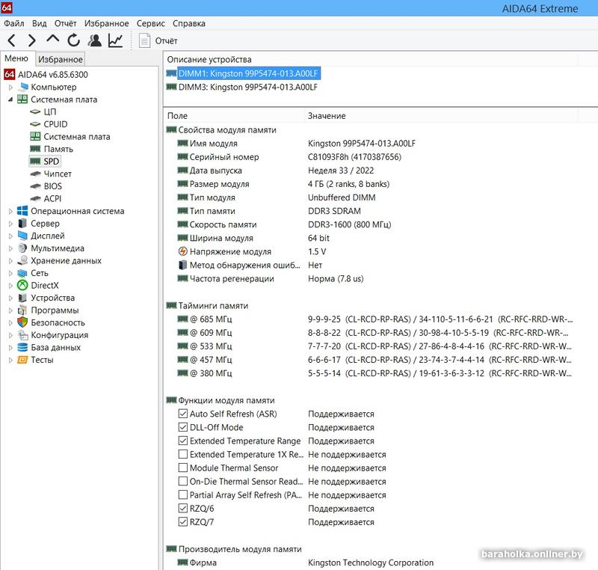Viewport: 598px width, 570px height.
Task: Toggle the On-Die Thermal Sensor Read... checkbox
Action: [182, 481]
